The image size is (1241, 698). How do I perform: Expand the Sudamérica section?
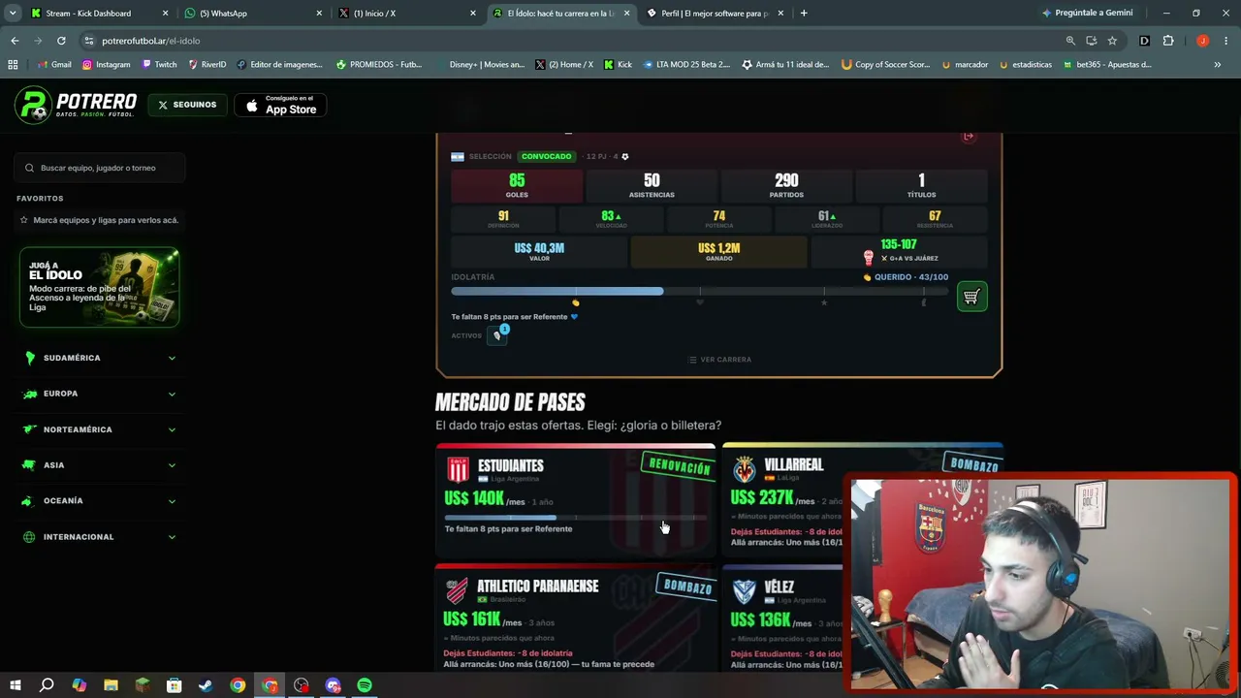tap(100, 358)
